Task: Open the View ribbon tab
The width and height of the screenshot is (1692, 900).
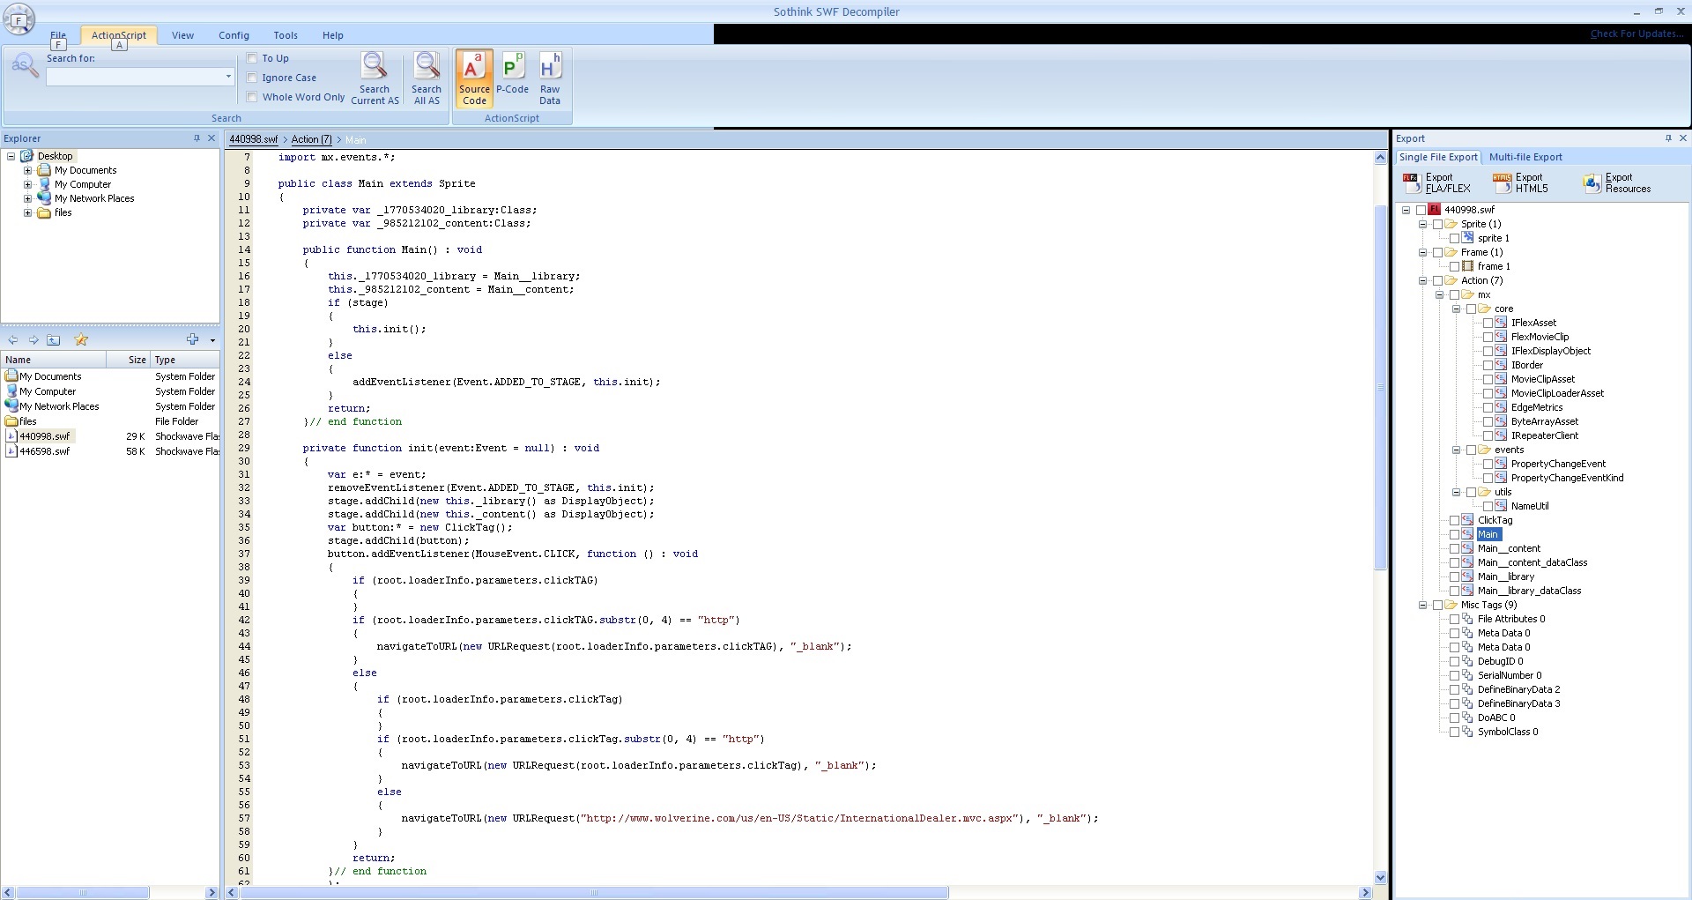Action: click(182, 35)
